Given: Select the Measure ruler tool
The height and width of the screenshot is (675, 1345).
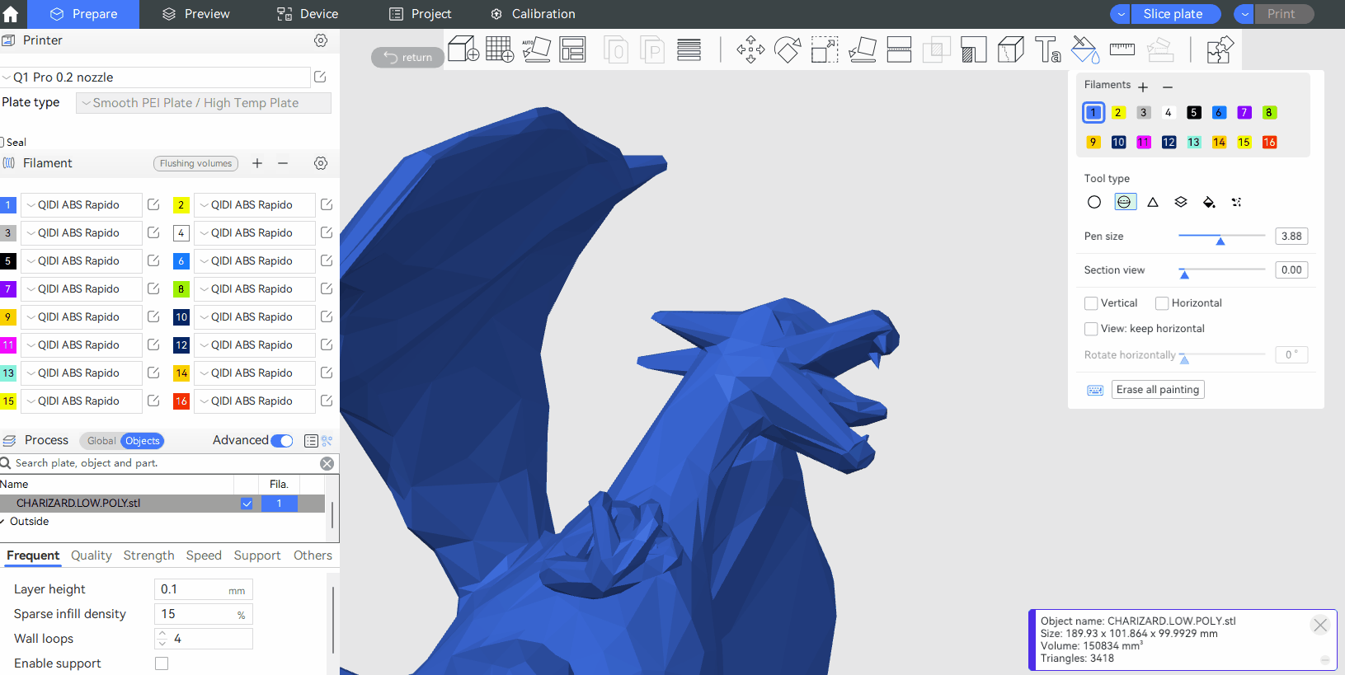Looking at the screenshot, I should click(1122, 49).
